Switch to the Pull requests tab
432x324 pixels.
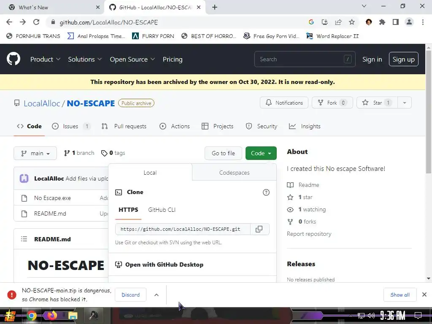[124, 126]
